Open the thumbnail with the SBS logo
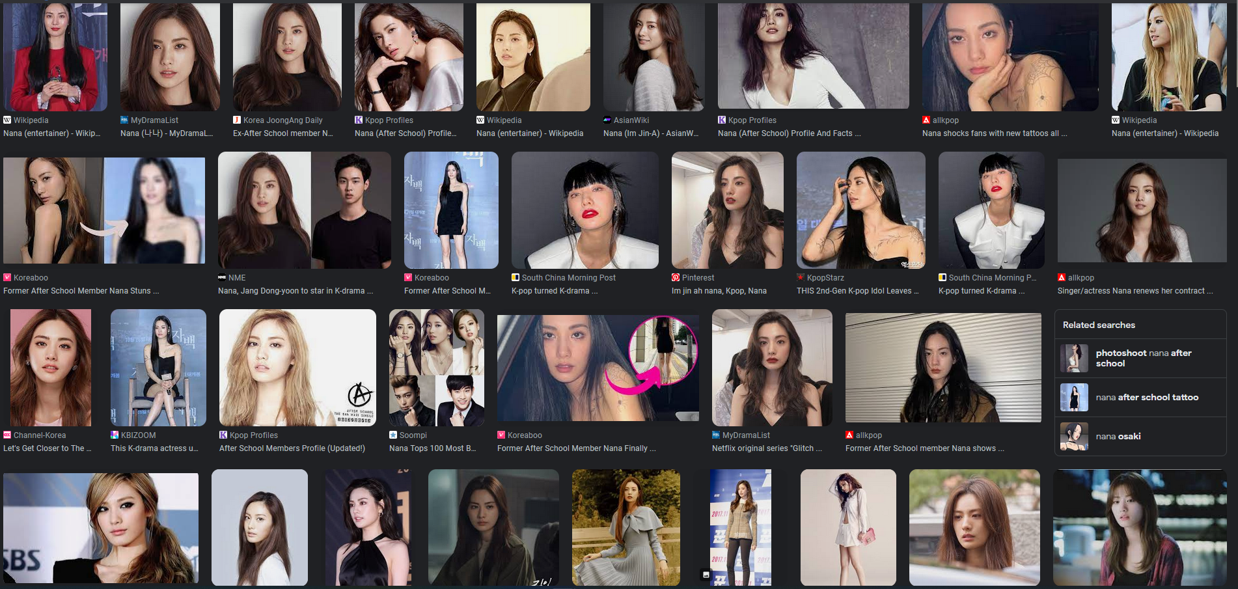The height and width of the screenshot is (589, 1238). (x=101, y=528)
